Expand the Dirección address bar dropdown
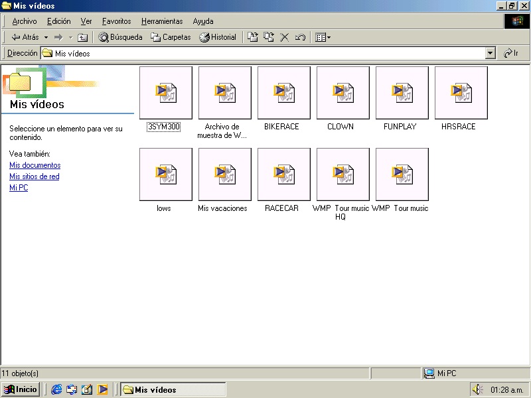This screenshot has width=531, height=398. (491, 54)
